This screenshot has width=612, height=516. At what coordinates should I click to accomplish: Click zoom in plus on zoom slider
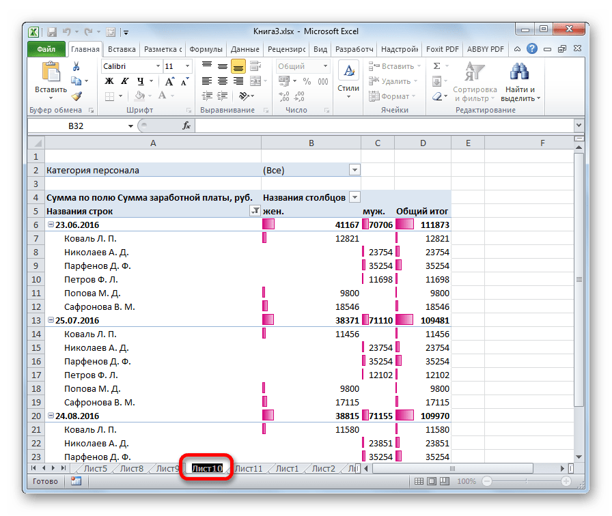click(566, 481)
